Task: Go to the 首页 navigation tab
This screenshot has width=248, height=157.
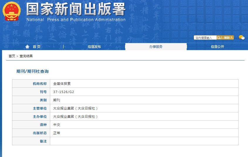Action: [36, 47]
